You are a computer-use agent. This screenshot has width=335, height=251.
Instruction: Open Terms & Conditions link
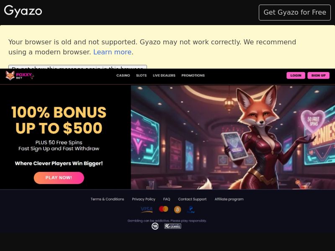point(107,199)
